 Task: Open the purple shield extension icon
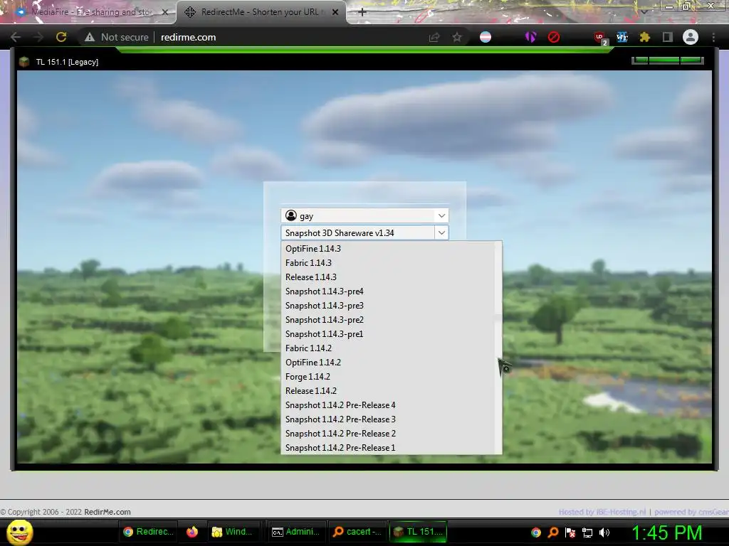coord(530,37)
